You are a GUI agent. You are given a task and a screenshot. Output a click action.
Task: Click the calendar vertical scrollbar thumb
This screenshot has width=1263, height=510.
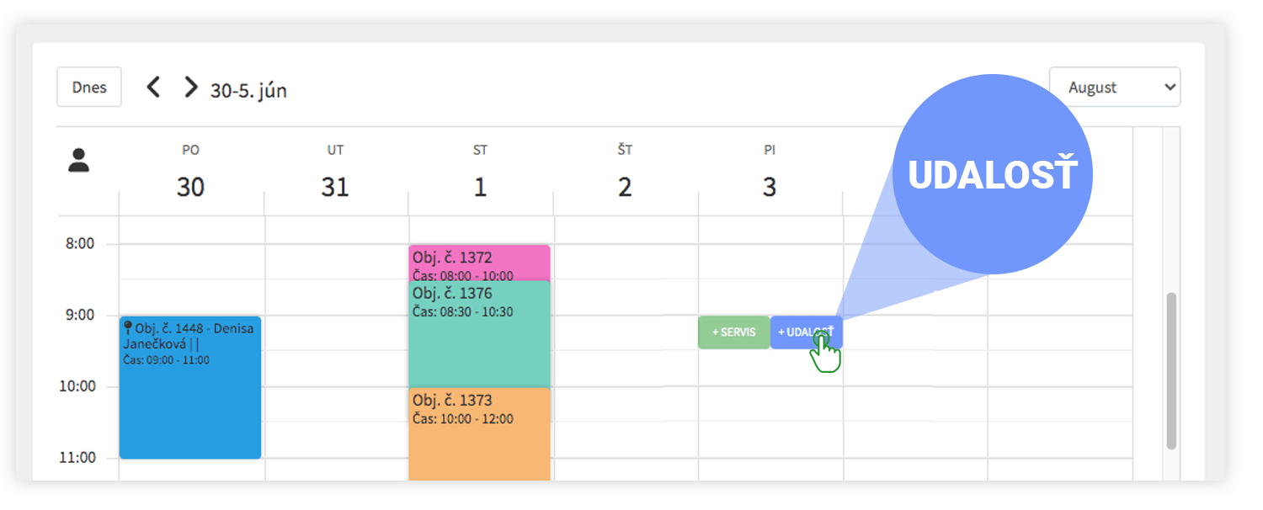point(1171,371)
